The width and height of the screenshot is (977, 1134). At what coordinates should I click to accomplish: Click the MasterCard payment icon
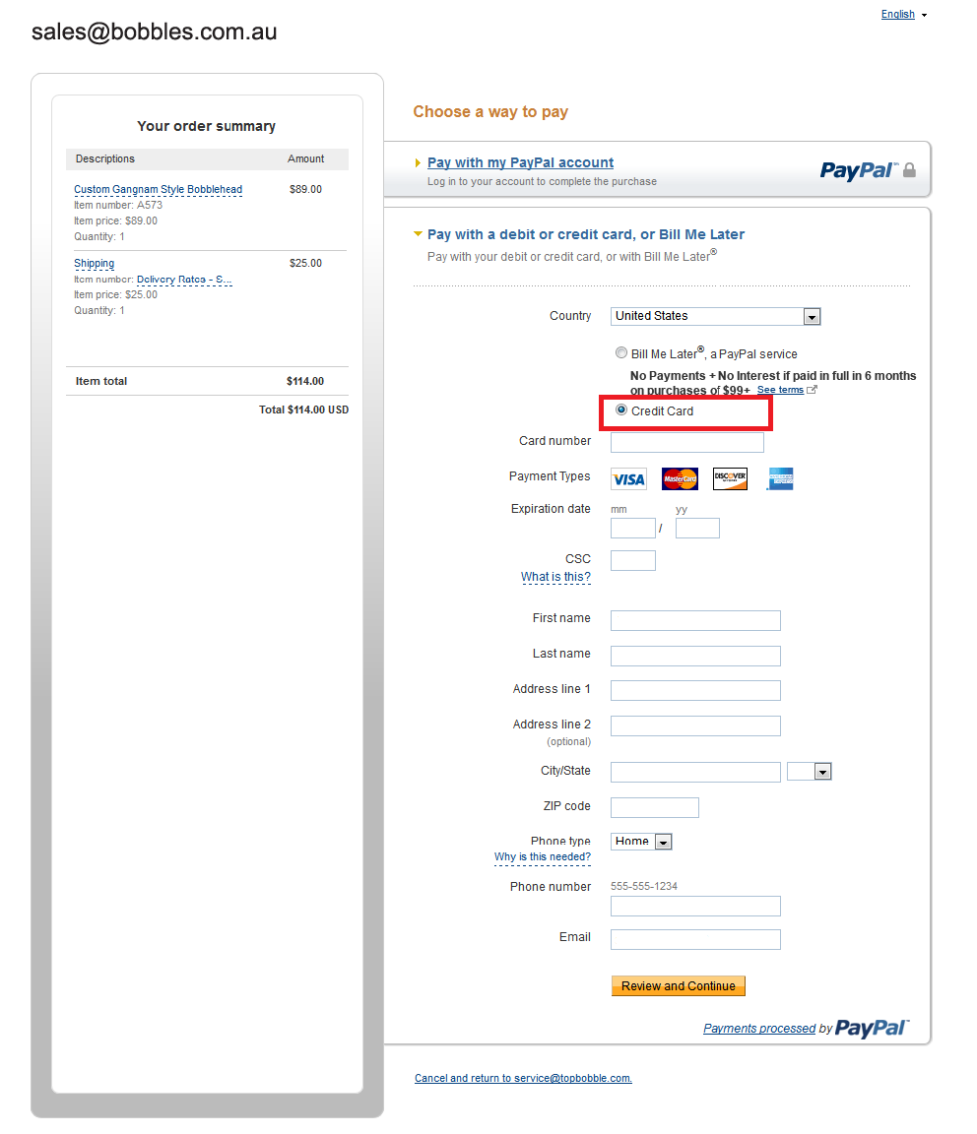(679, 478)
